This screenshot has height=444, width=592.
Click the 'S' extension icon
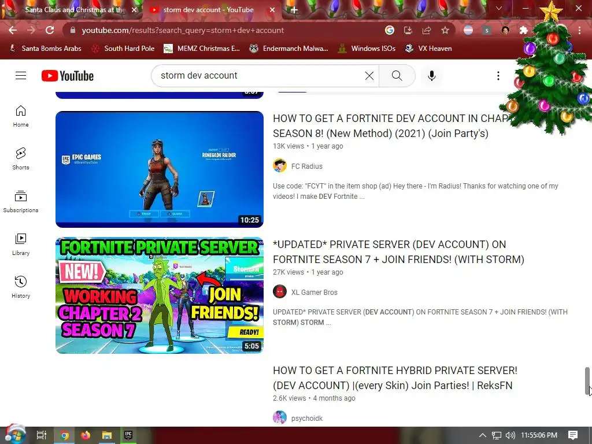(487, 30)
